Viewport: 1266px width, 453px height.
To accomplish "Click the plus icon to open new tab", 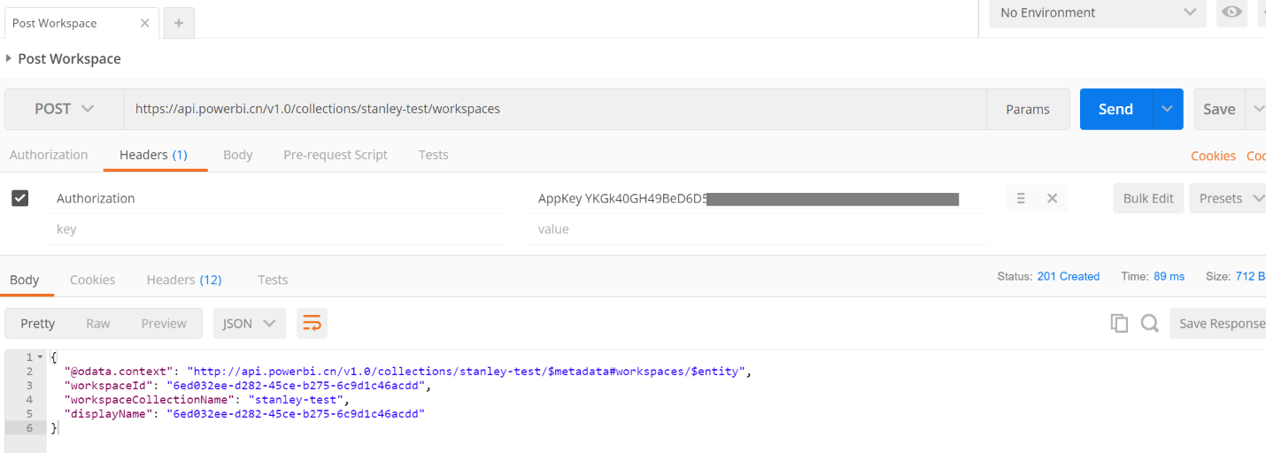I will (x=178, y=23).
